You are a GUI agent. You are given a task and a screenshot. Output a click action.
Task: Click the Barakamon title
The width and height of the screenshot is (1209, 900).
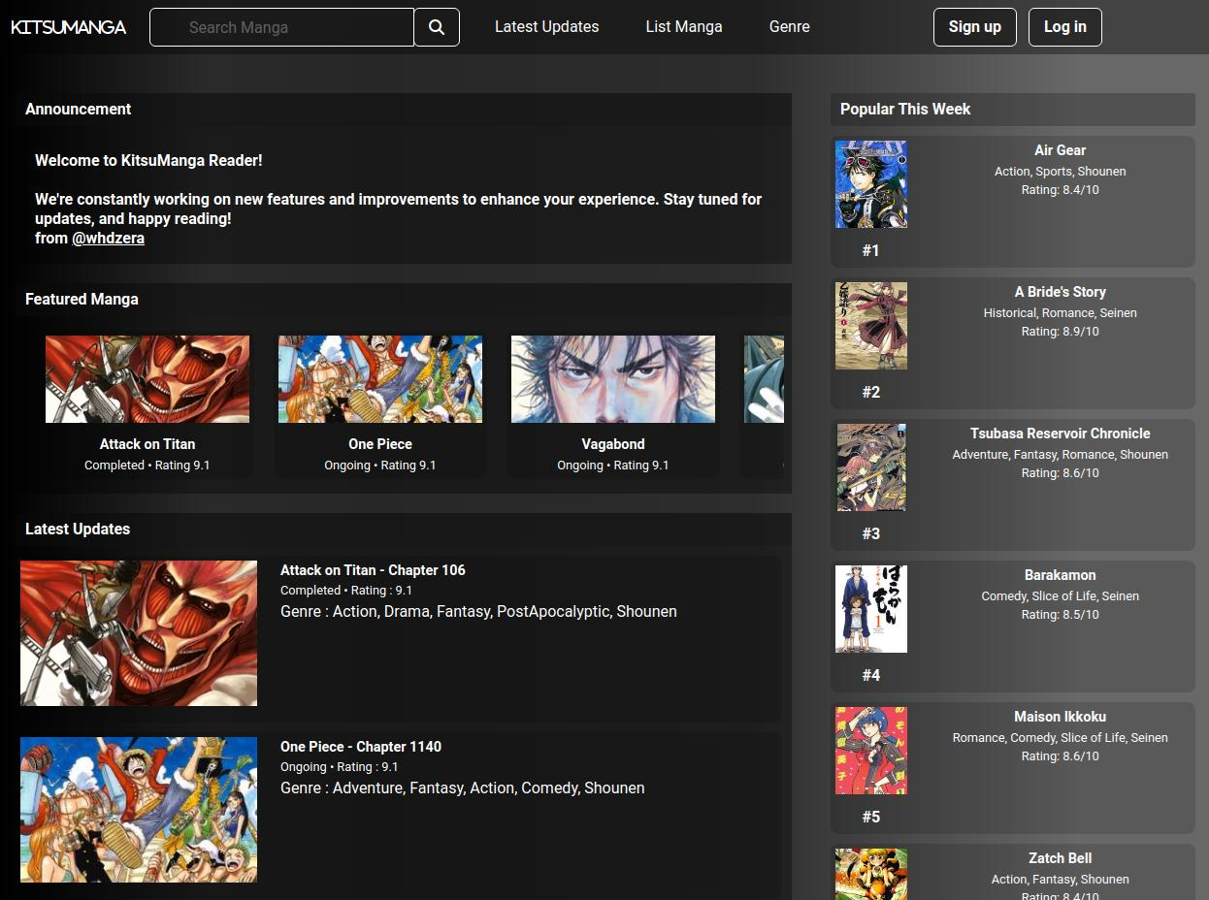tap(1060, 575)
